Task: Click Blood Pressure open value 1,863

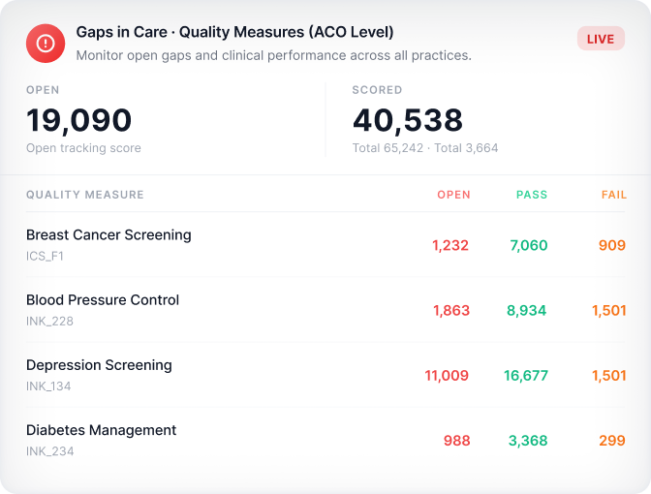Action: click(451, 311)
